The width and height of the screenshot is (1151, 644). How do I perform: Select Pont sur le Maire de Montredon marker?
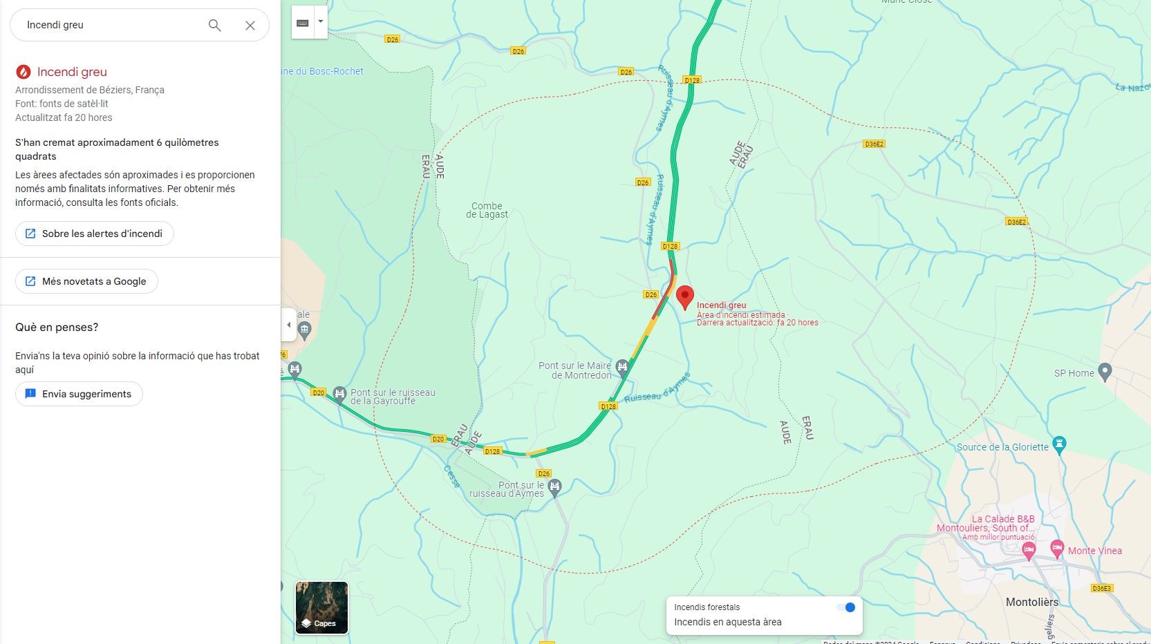tap(622, 366)
